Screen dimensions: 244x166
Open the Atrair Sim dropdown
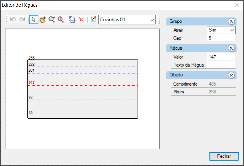[x=221, y=30]
